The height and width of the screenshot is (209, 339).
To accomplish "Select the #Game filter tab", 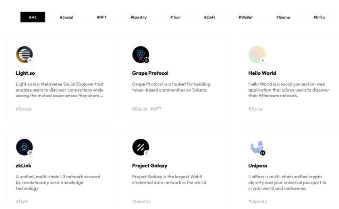I will coord(283,17).
